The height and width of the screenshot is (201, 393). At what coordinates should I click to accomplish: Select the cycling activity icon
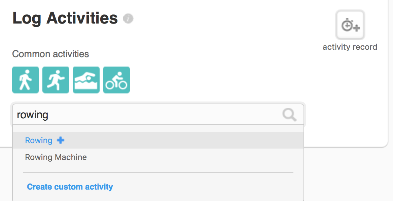[116, 80]
